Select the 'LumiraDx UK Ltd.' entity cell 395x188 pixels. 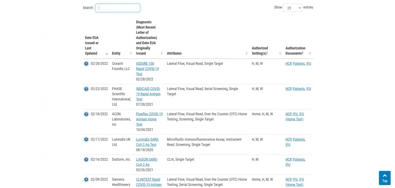click(x=120, y=142)
